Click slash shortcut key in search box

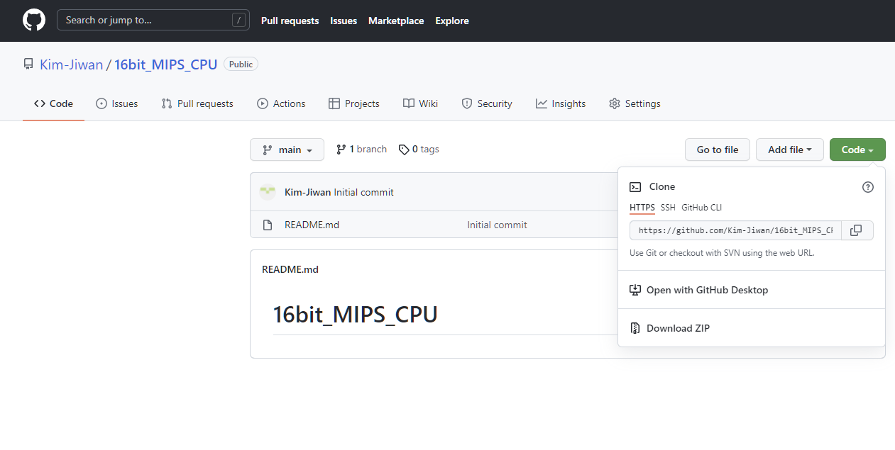[239, 20]
